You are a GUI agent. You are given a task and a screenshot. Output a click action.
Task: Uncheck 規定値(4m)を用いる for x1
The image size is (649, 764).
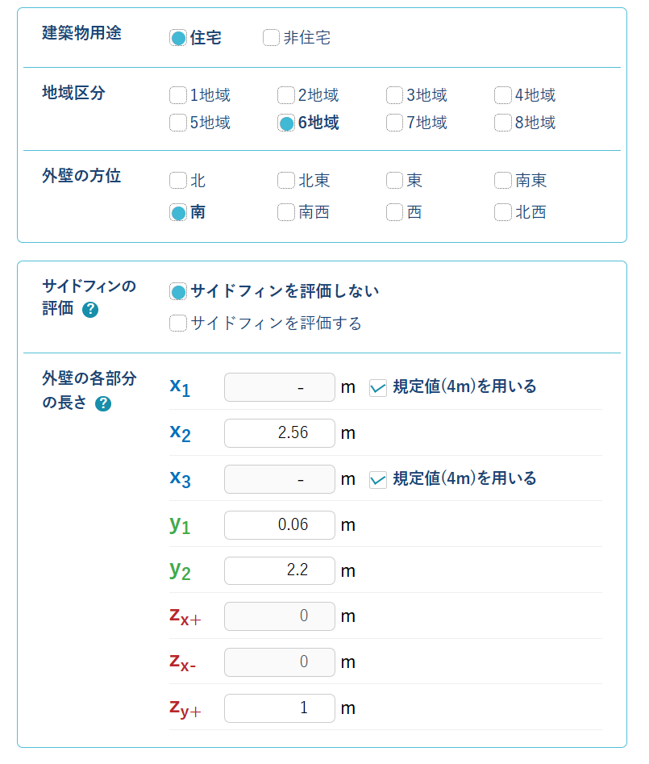click(378, 387)
